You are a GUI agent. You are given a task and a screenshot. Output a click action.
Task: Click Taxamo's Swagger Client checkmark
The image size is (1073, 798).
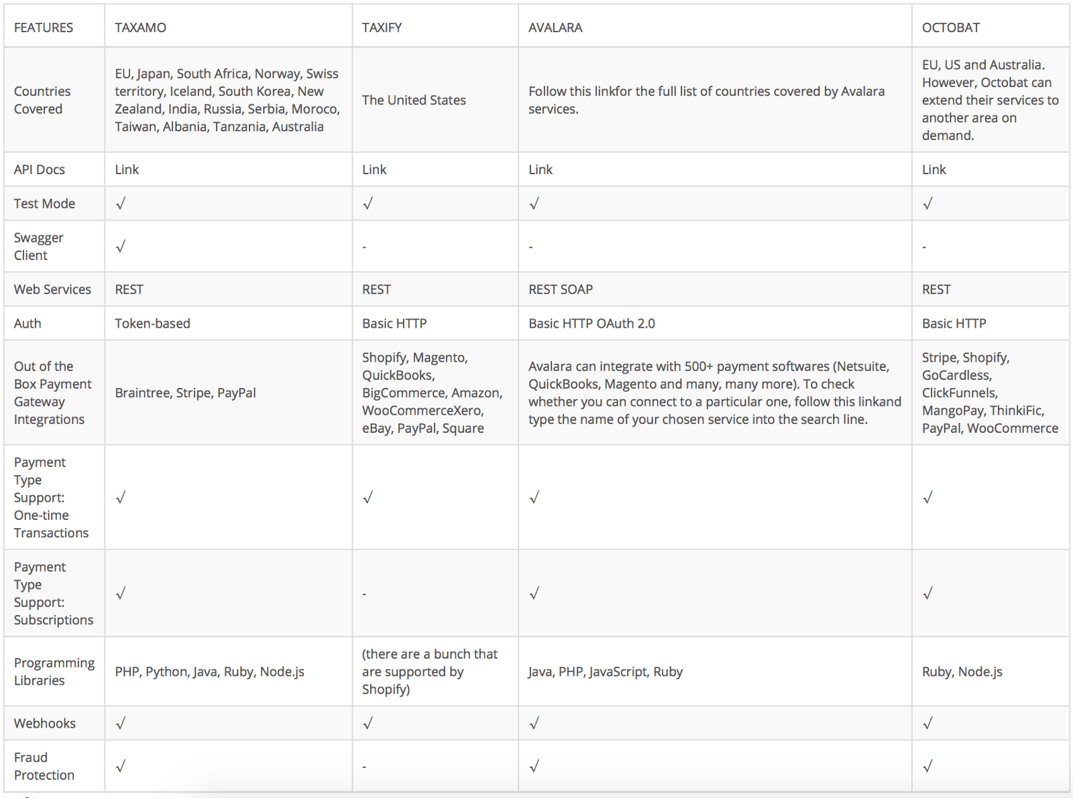point(121,247)
